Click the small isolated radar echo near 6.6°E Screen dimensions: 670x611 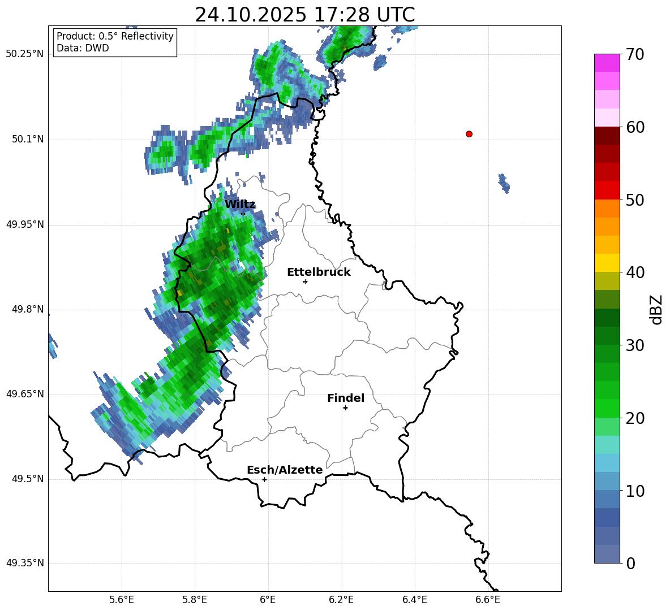(x=504, y=184)
